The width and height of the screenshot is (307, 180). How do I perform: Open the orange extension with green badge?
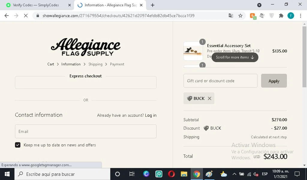click(x=253, y=16)
